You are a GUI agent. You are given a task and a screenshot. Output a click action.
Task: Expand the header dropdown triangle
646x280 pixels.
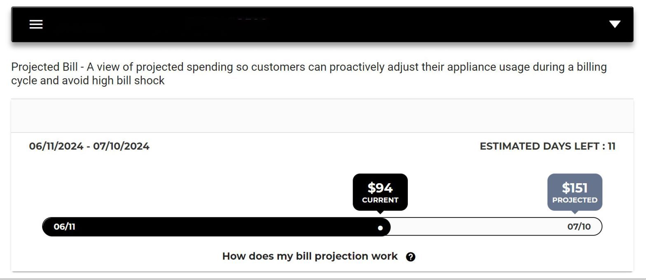point(615,24)
